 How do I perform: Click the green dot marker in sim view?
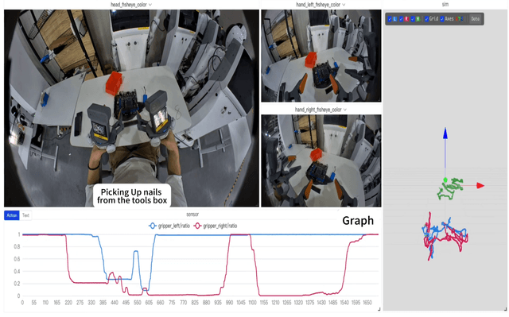(x=445, y=180)
